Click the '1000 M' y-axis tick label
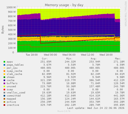 click(x=11, y=7)
